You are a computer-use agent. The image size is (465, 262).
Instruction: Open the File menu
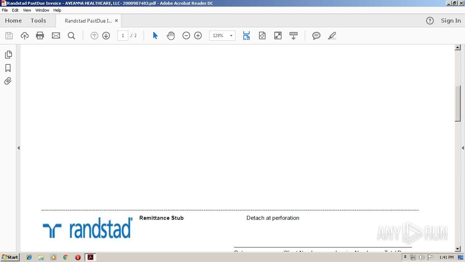coord(5,10)
